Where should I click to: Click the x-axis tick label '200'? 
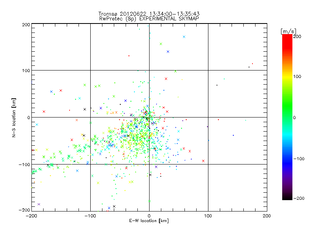click(267, 216)
